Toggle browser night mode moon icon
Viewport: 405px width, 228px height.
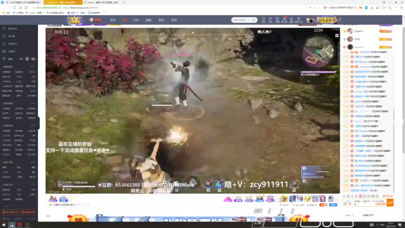point(390,8)
